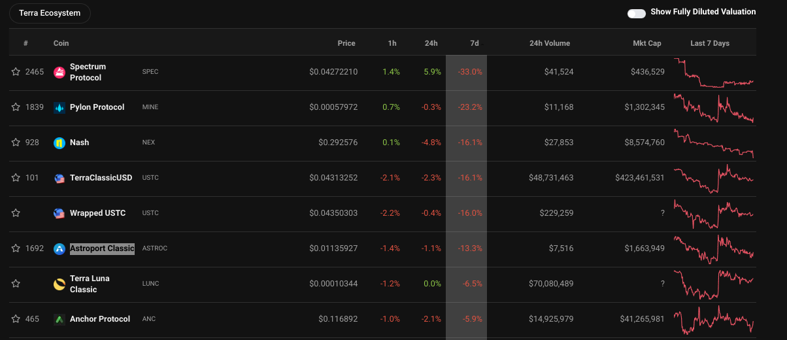The width and height of the screenshot is (787, 340).
Task: Click the -33.0% 7d change value
Action: click(471, 72)
